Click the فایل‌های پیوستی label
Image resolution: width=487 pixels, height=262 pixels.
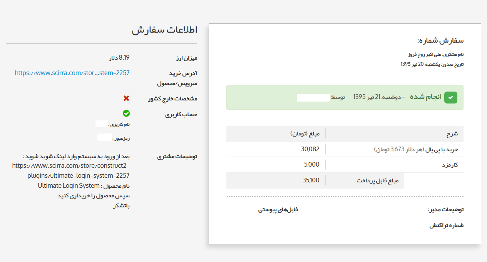(x=278, y=210)
